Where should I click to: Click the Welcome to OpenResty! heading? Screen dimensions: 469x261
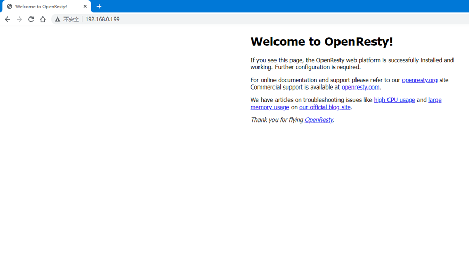tap(321, 42)
